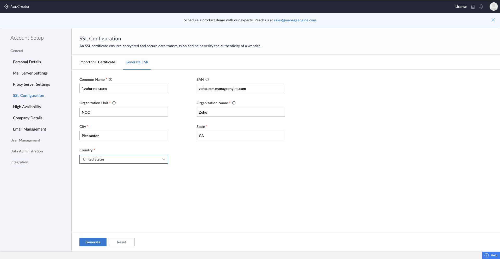The image size is (500, 259).
Task: Dismiss the product demo banner
Action: (493, 20)
